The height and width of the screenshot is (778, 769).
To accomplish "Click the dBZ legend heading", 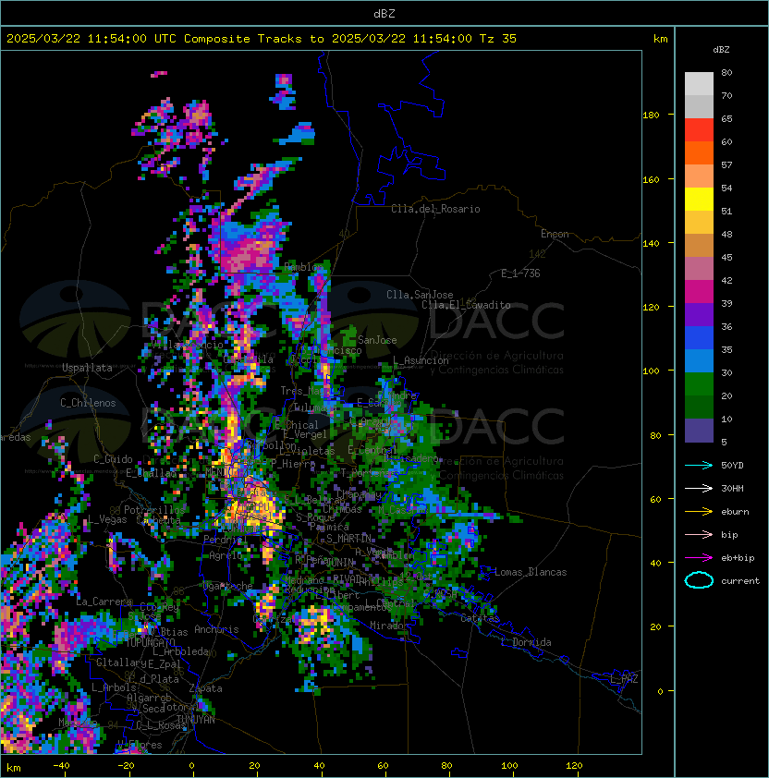I will (721, 50).
